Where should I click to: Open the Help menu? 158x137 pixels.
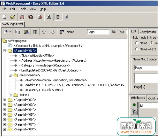point(43,9)
